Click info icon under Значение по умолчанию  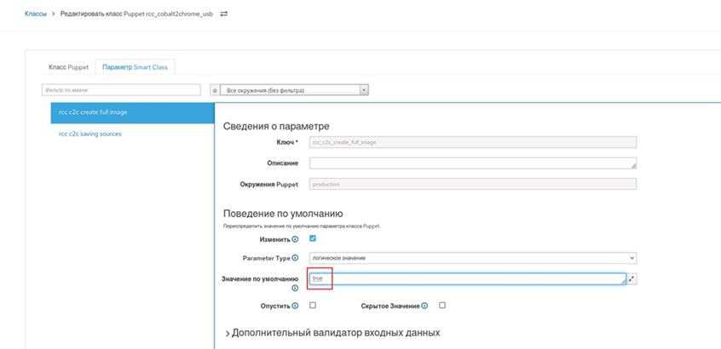(x=295, y=289)
